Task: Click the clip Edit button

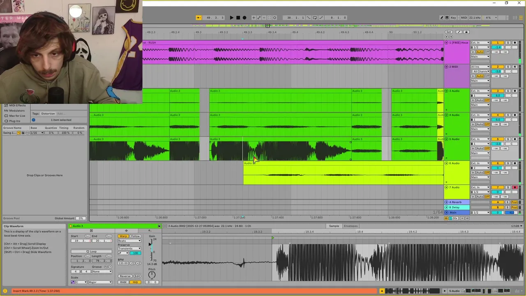Action: [137, 276]
